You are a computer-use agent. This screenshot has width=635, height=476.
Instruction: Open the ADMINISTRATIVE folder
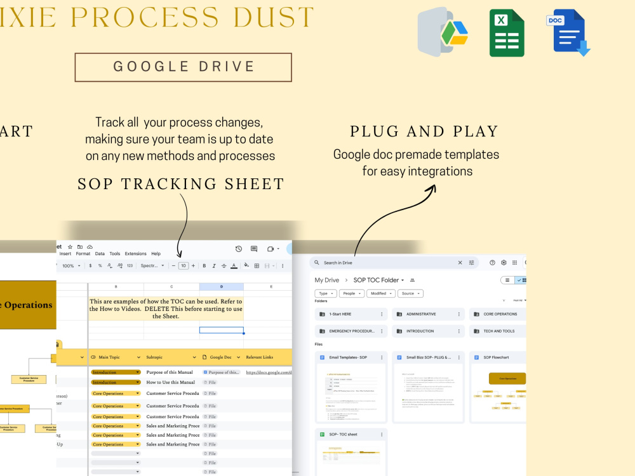[x=428, y=314]
